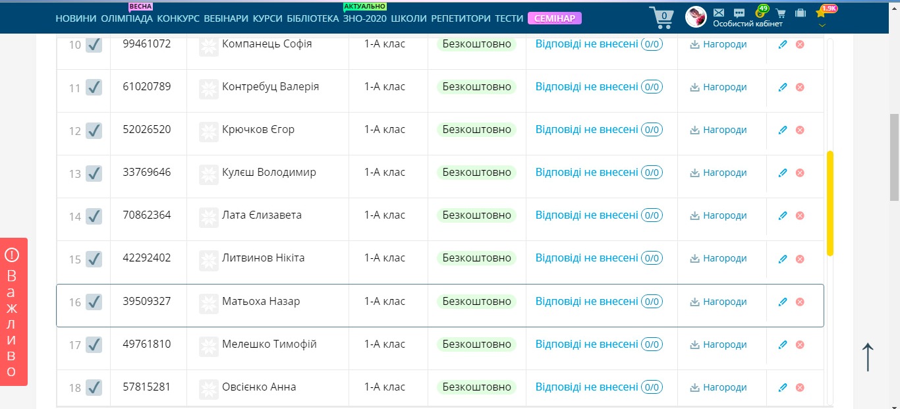Viewport: 900px width, 409px height.
Task: Delete the row for Крючков Єгор
Action: pyautogui.click(x=800, y=130)
